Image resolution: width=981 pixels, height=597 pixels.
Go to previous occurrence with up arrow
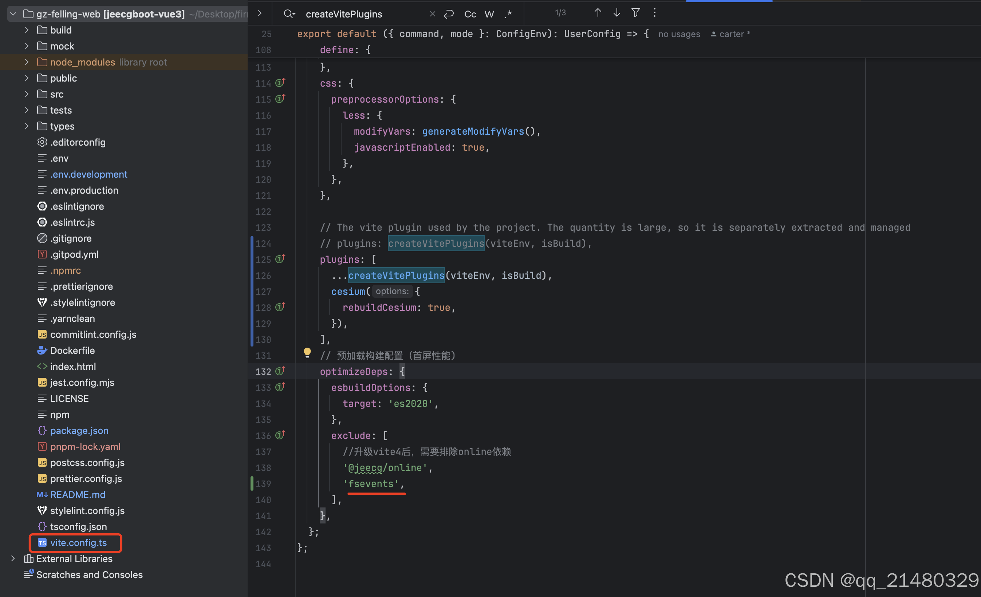(x=597, y=13)
